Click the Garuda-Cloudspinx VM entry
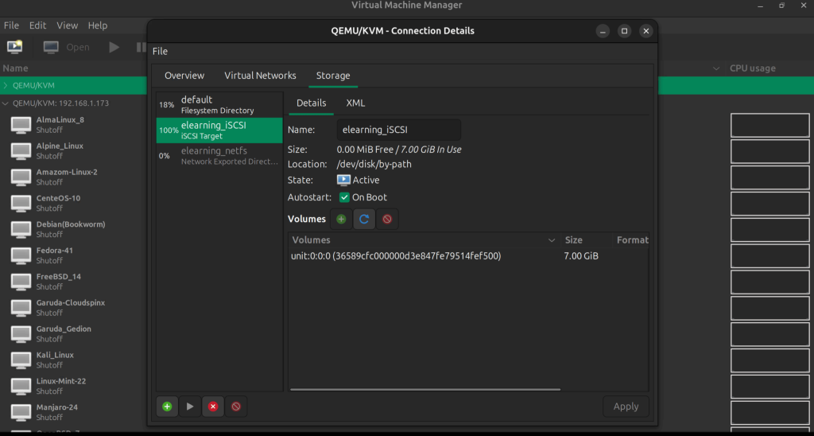 click(x=70, y=308)
